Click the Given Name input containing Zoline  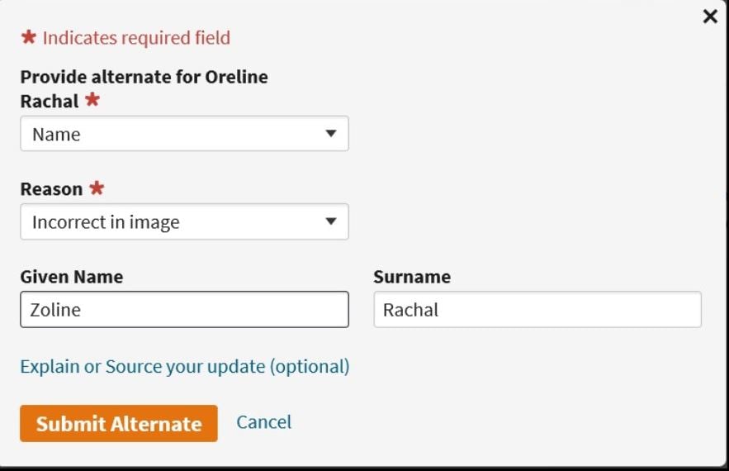(184, 310)
